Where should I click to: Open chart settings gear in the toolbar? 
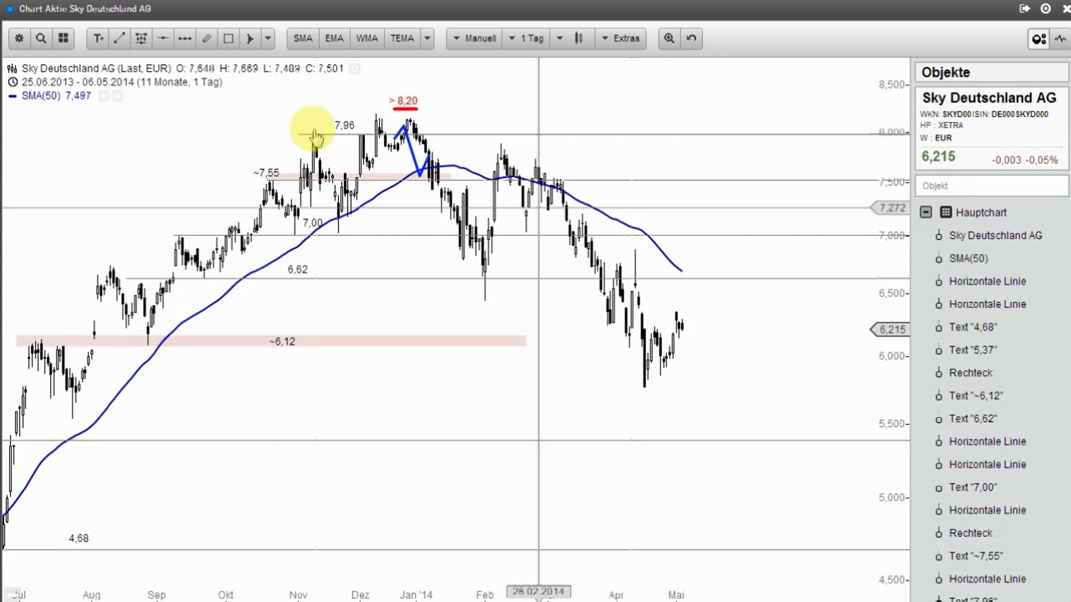coord(19,38)
